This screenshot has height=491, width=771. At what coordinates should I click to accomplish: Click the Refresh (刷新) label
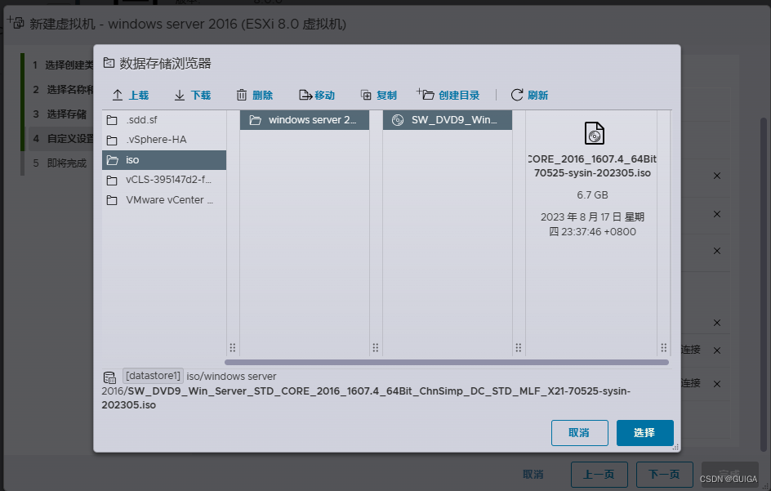(538, 96)
